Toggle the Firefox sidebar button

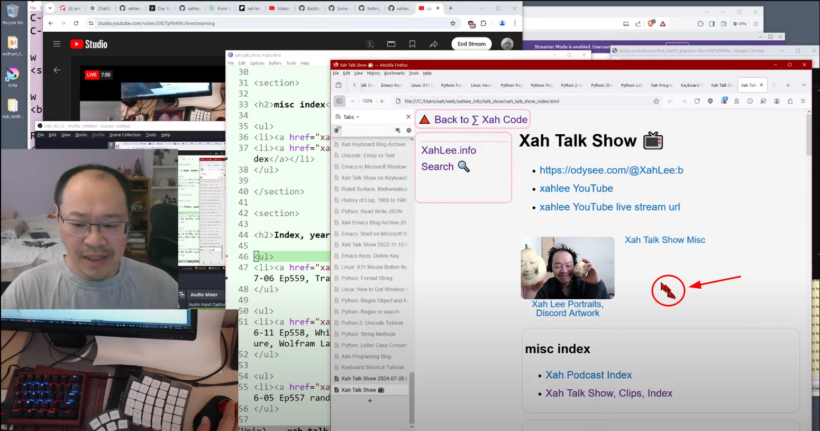[339, 101]
